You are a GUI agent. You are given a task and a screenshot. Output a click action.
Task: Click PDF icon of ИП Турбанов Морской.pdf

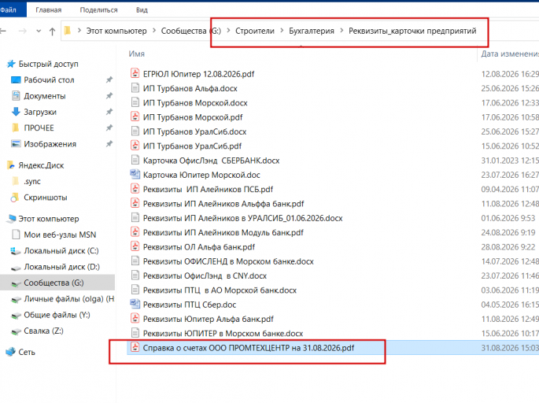tap(135, 117)
